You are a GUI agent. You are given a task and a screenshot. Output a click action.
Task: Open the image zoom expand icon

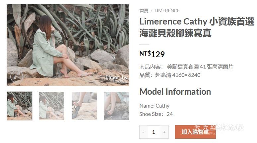[x=17, y=76]
